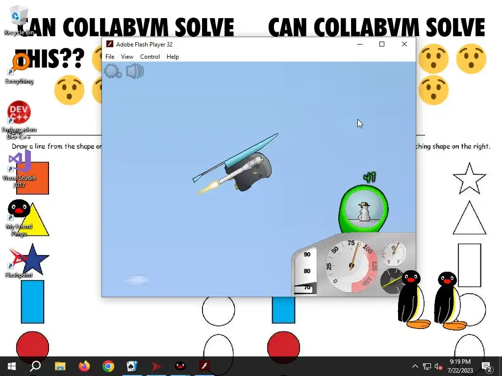Click the taskbar search magnifier

(x=35, y=366)
